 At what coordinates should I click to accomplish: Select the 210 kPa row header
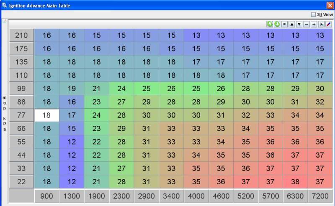(21, 36)
